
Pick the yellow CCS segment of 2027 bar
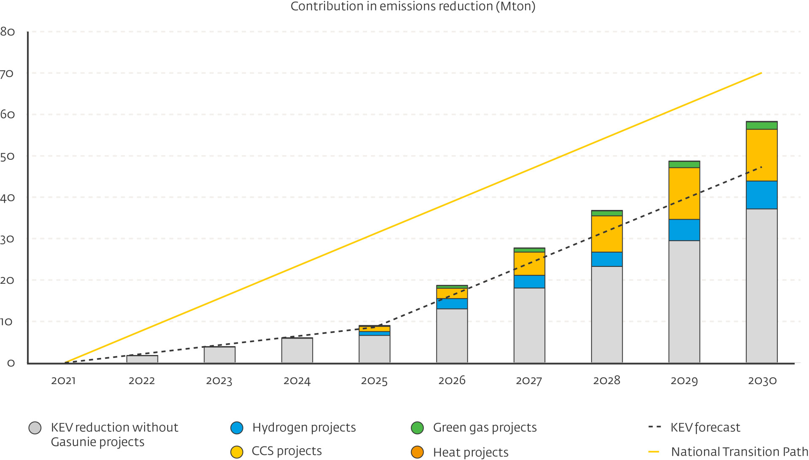tap(529, 264)
